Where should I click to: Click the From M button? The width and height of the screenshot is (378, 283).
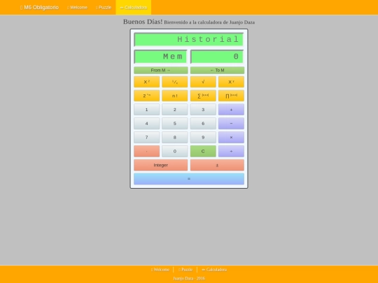(x=161, y=71)
